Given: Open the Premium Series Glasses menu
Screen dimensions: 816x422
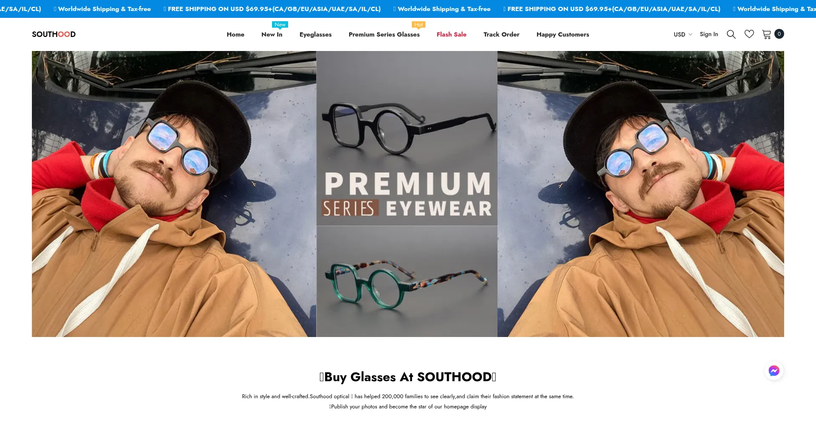Looking at the screenshot, I should pyautogui.click(x=384, y=34).
